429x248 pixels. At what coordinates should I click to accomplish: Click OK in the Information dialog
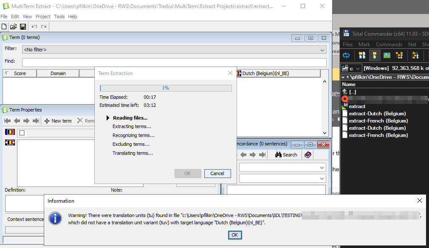point(235,235)
